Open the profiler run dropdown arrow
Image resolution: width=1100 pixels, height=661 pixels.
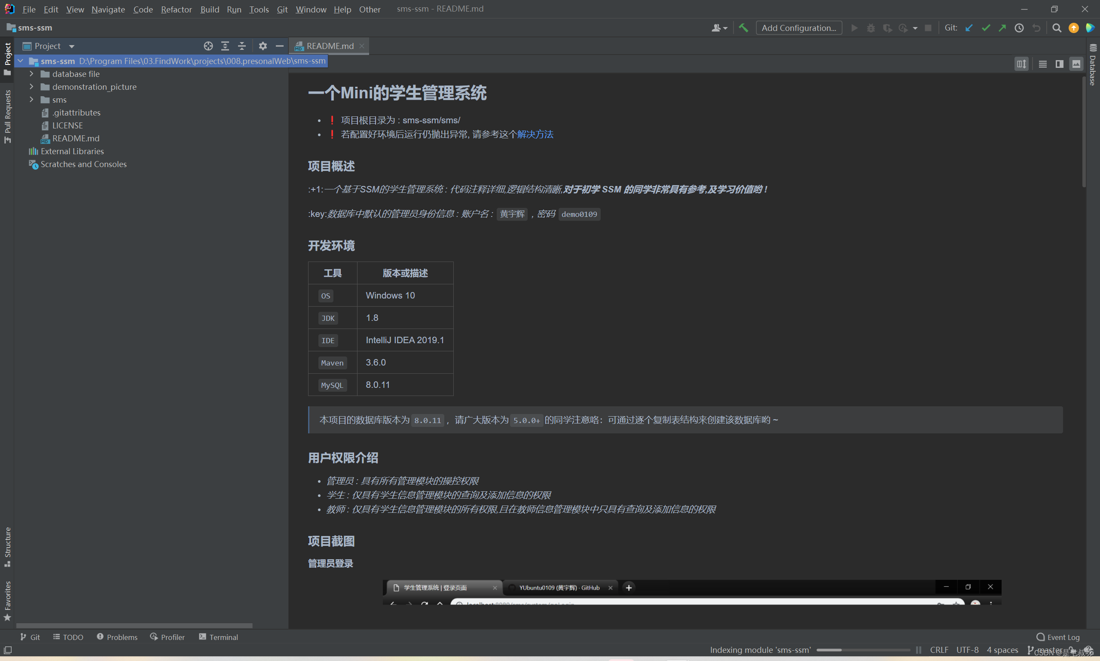click(x=915, y=28)
